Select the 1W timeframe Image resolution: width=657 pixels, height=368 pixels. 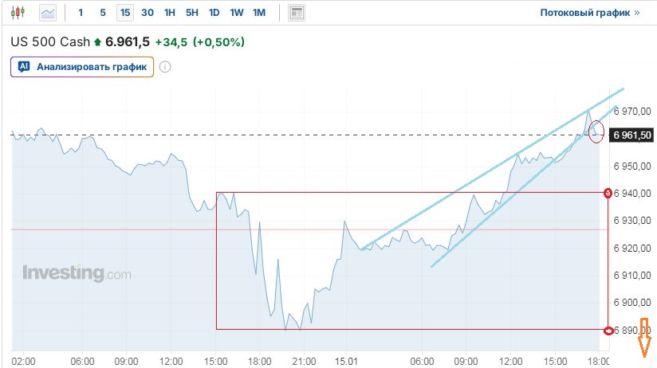(237, 13)
